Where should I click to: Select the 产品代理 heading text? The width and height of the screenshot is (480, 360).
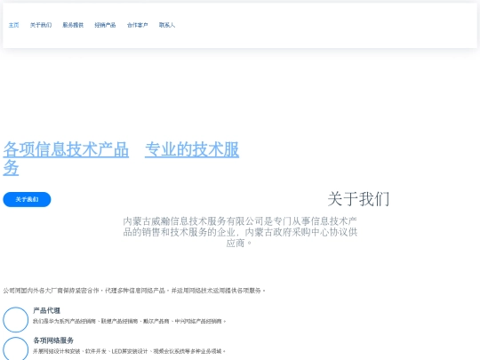click(x=46, y=311)
